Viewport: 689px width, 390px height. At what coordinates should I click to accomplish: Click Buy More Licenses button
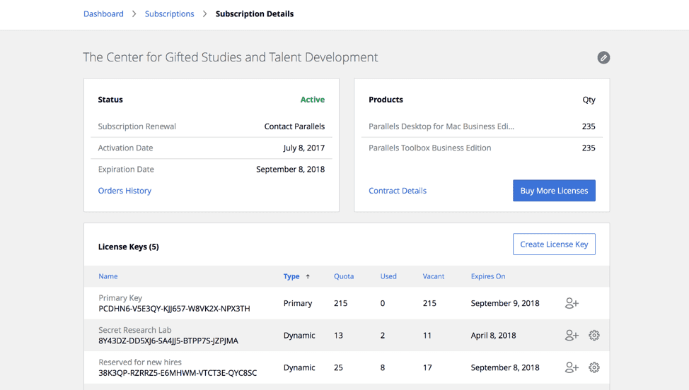554,190
